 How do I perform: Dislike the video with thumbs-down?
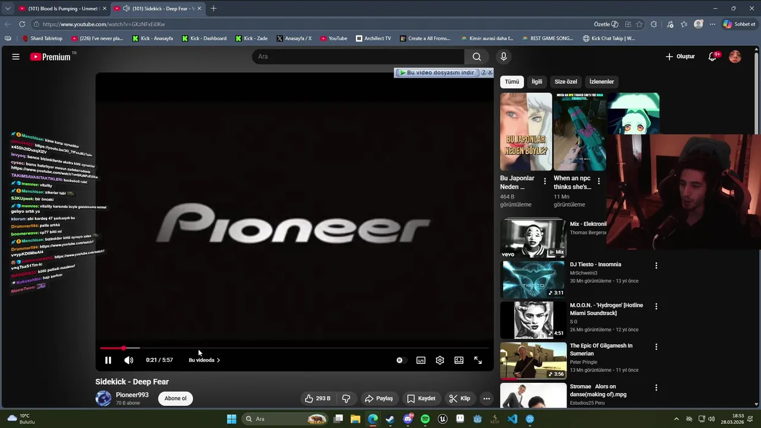tap(346, 398)
